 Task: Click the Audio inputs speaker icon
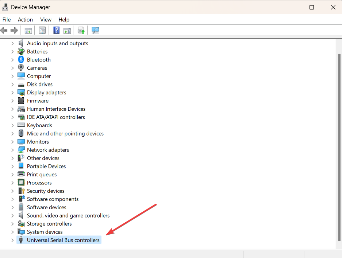(21, 43)
